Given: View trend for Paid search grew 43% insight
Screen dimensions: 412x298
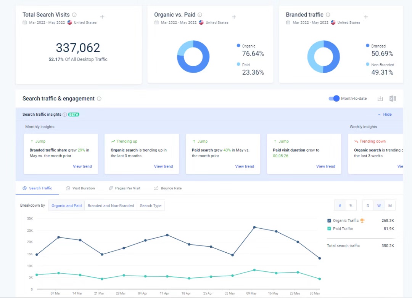Looking at the screenshot, I should 245,166.
